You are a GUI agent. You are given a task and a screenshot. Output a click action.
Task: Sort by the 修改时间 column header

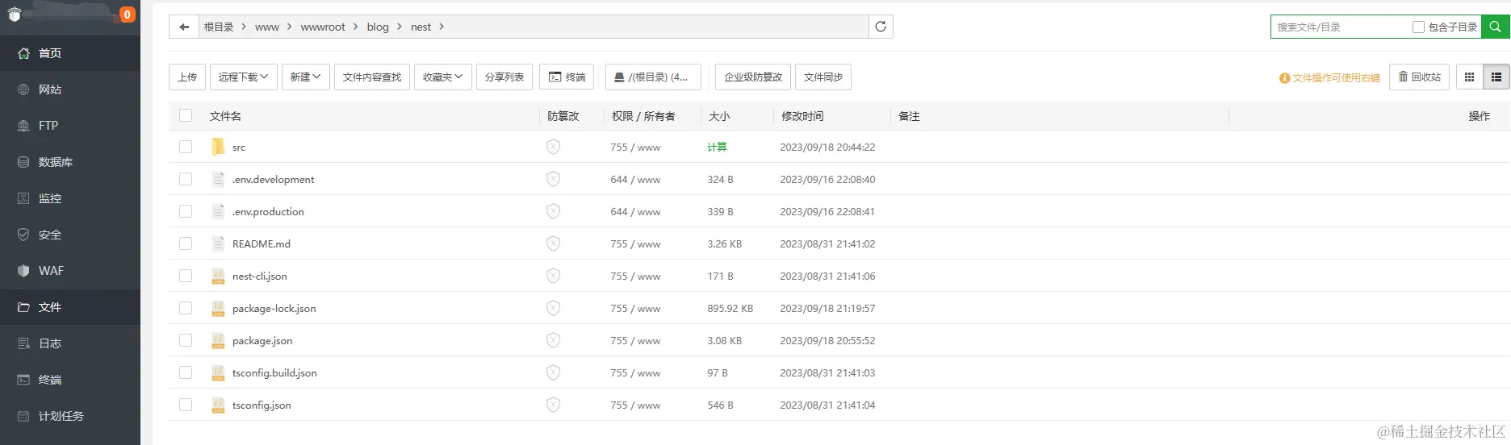(802, 116)
